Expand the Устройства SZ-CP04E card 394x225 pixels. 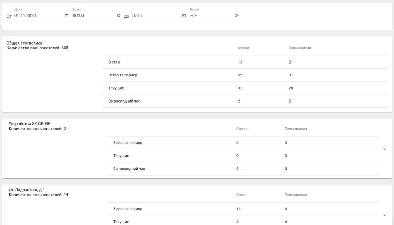[x=384, y=149]
